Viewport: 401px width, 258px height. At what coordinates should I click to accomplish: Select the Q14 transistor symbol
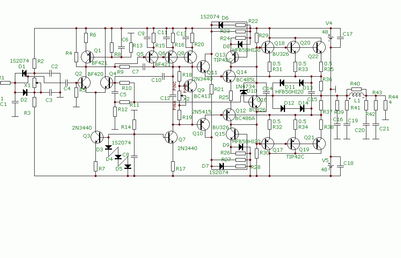coord(229,76)
